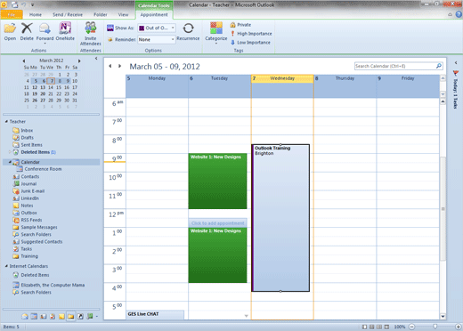Toggle Low Importance tag

click(251, 43)
